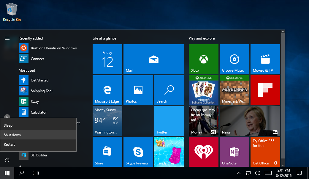Select Sleep from power menu
309x179 pixels.
click(38, 125)
